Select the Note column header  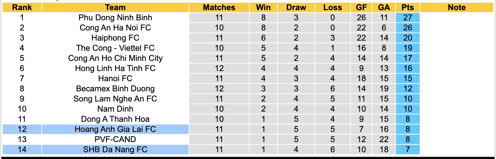457,7
